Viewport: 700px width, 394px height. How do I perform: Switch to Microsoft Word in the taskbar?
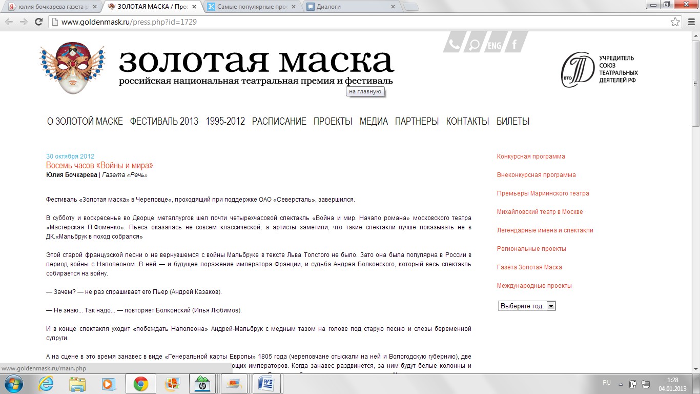coord(266,384)
